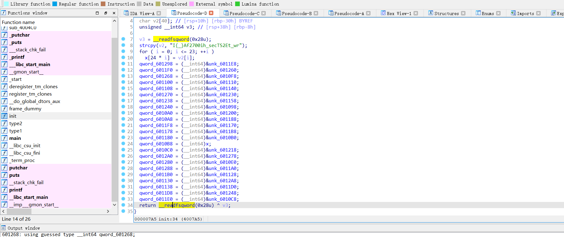The height and width of the screenshot is (237, 564).
Task: Switch to the Pseudocode-C tab
Action: click(x=244, y=13)
